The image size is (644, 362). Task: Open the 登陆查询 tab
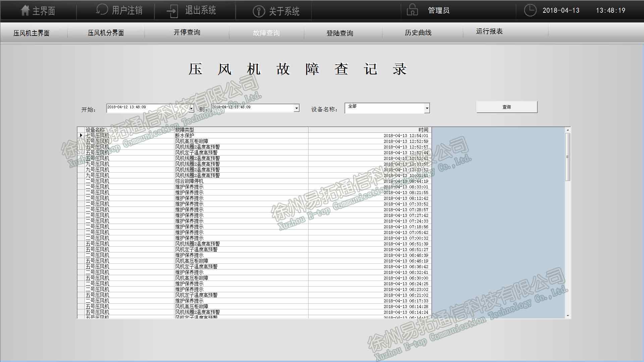pyautogui.click(x=340, y=33)
